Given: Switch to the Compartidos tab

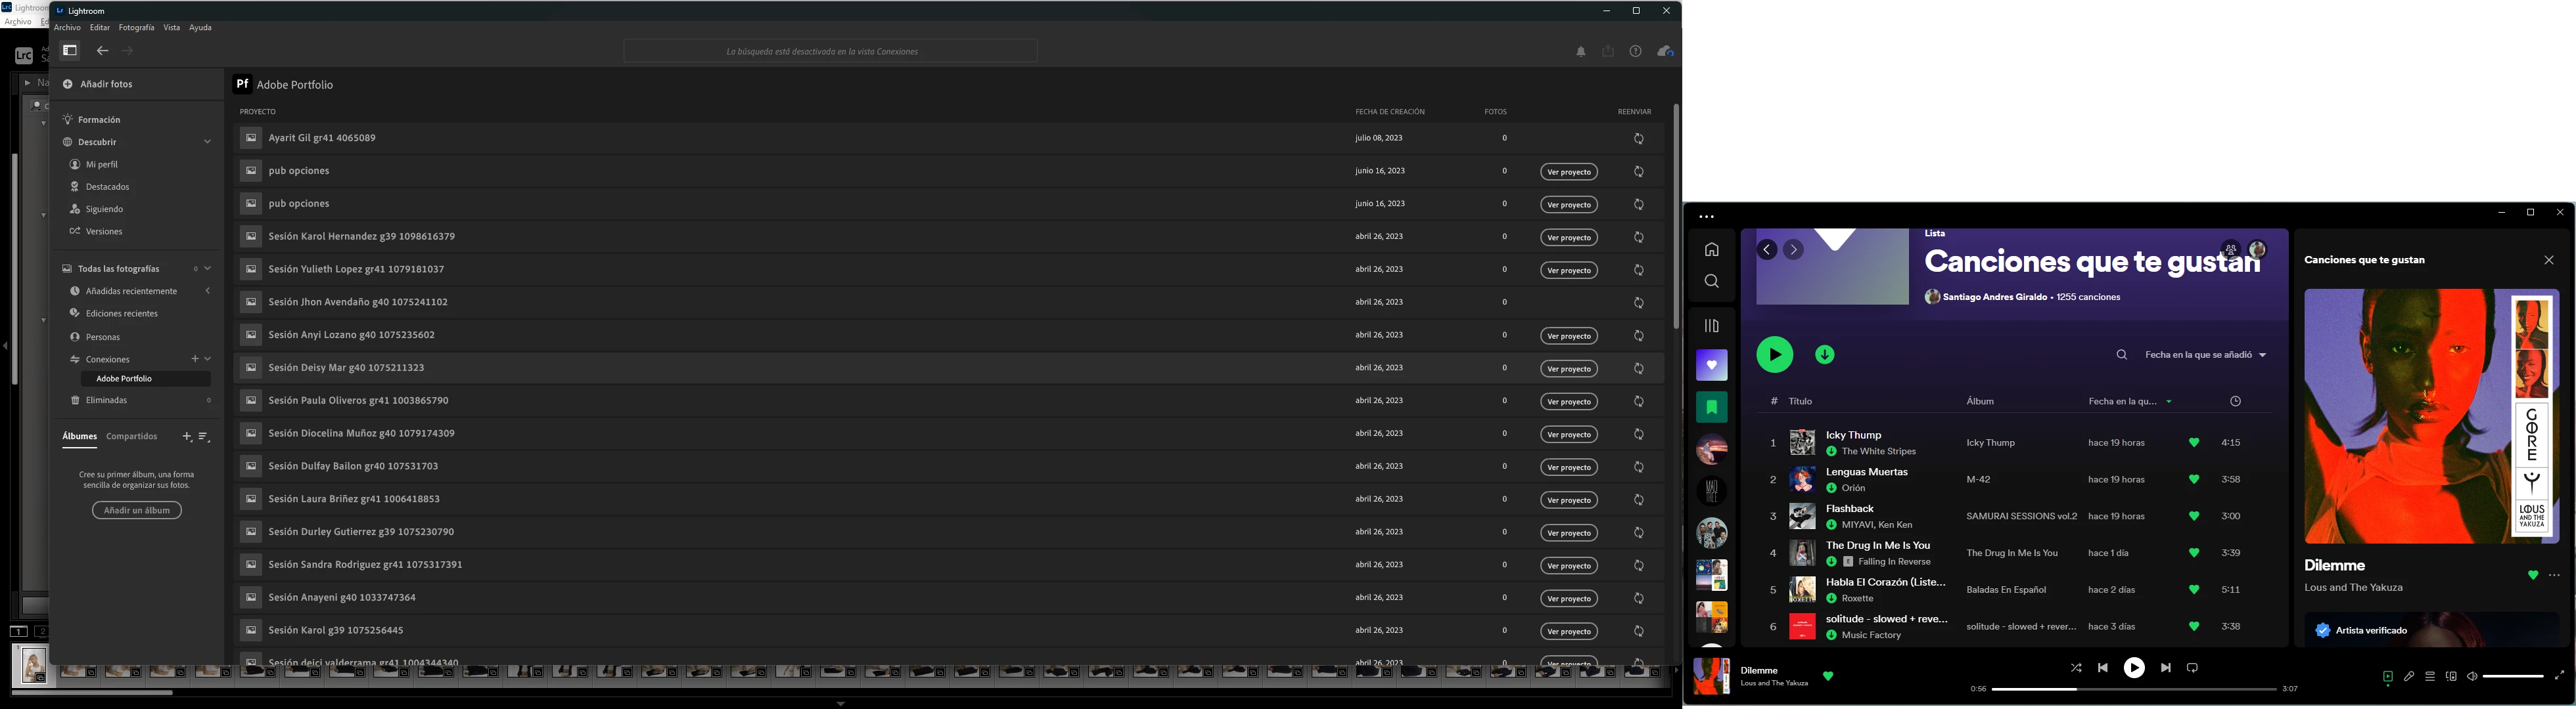Looking at the screenshot, I should (x=132, y=437).
